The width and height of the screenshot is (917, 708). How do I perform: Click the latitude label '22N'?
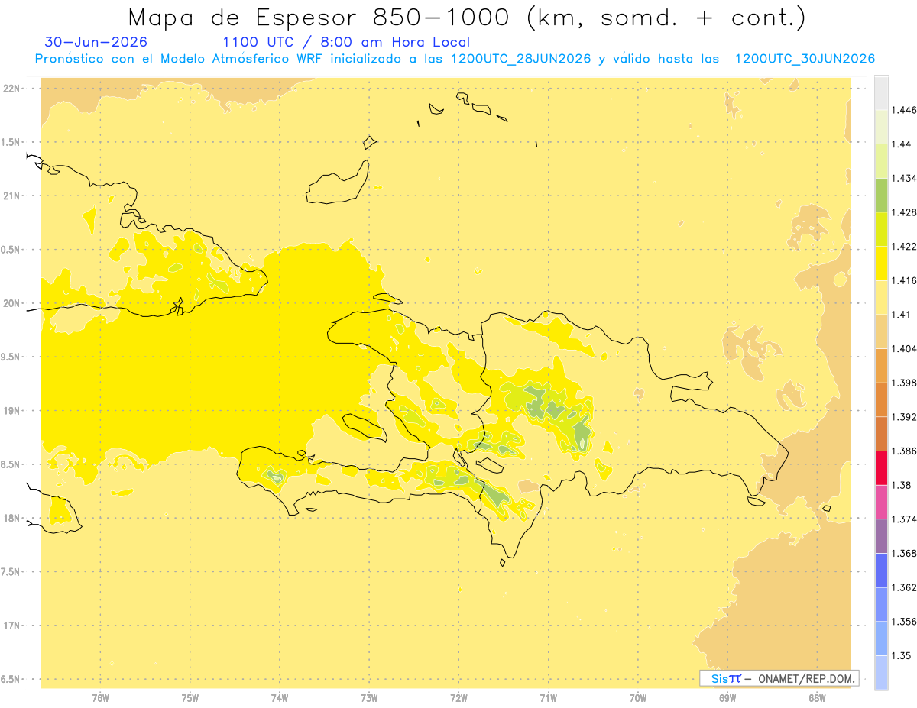[11, 89]
